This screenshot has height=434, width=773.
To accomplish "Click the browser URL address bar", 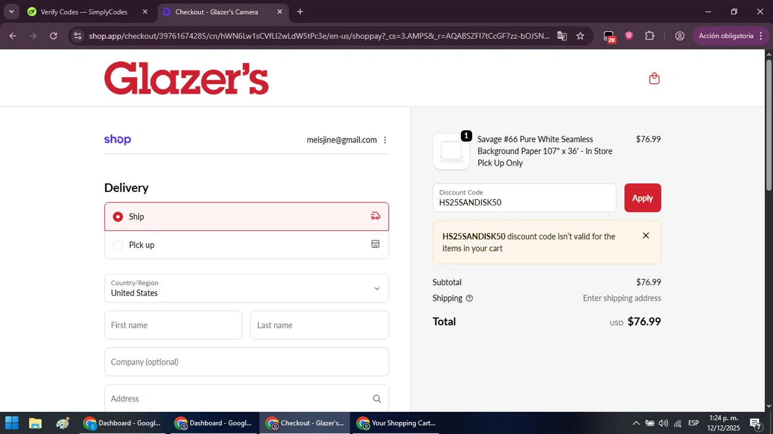I will coord(319,36).
